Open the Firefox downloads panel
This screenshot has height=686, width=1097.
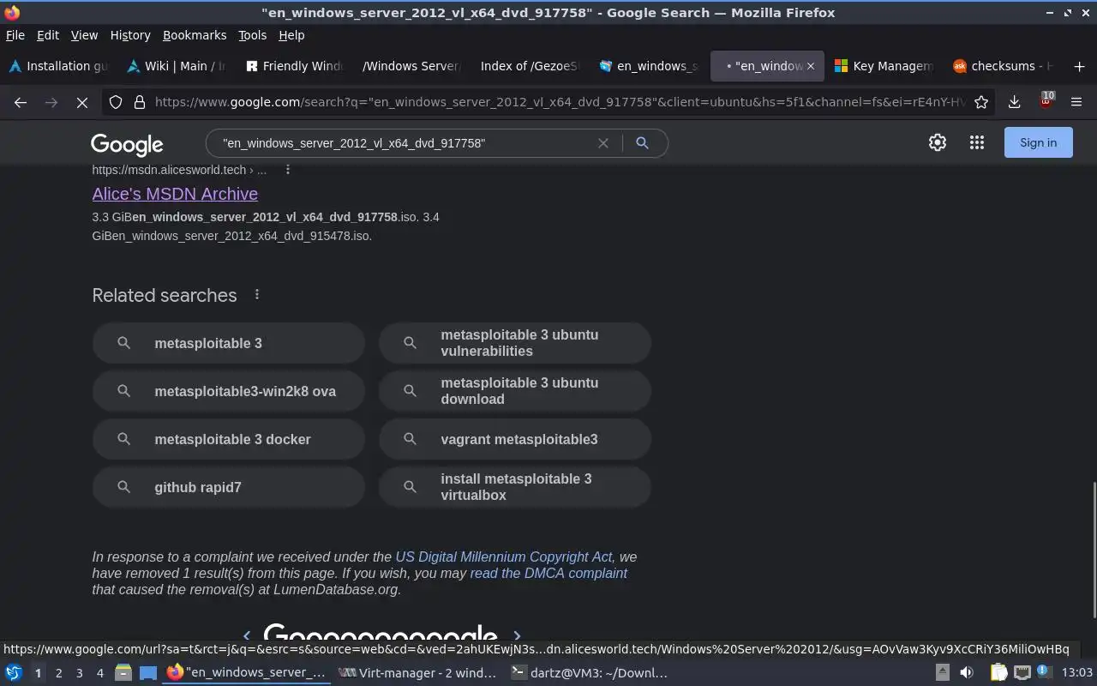click(x=1014, y=102)
